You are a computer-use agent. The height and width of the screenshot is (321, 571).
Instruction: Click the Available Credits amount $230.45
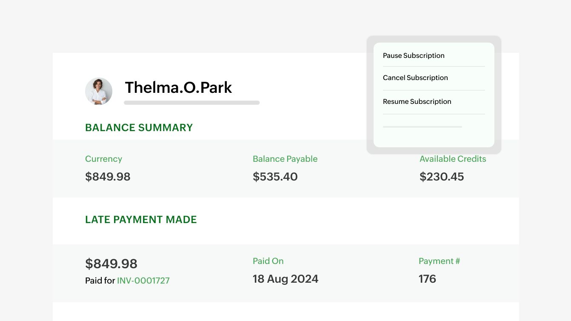pos(442,177)
